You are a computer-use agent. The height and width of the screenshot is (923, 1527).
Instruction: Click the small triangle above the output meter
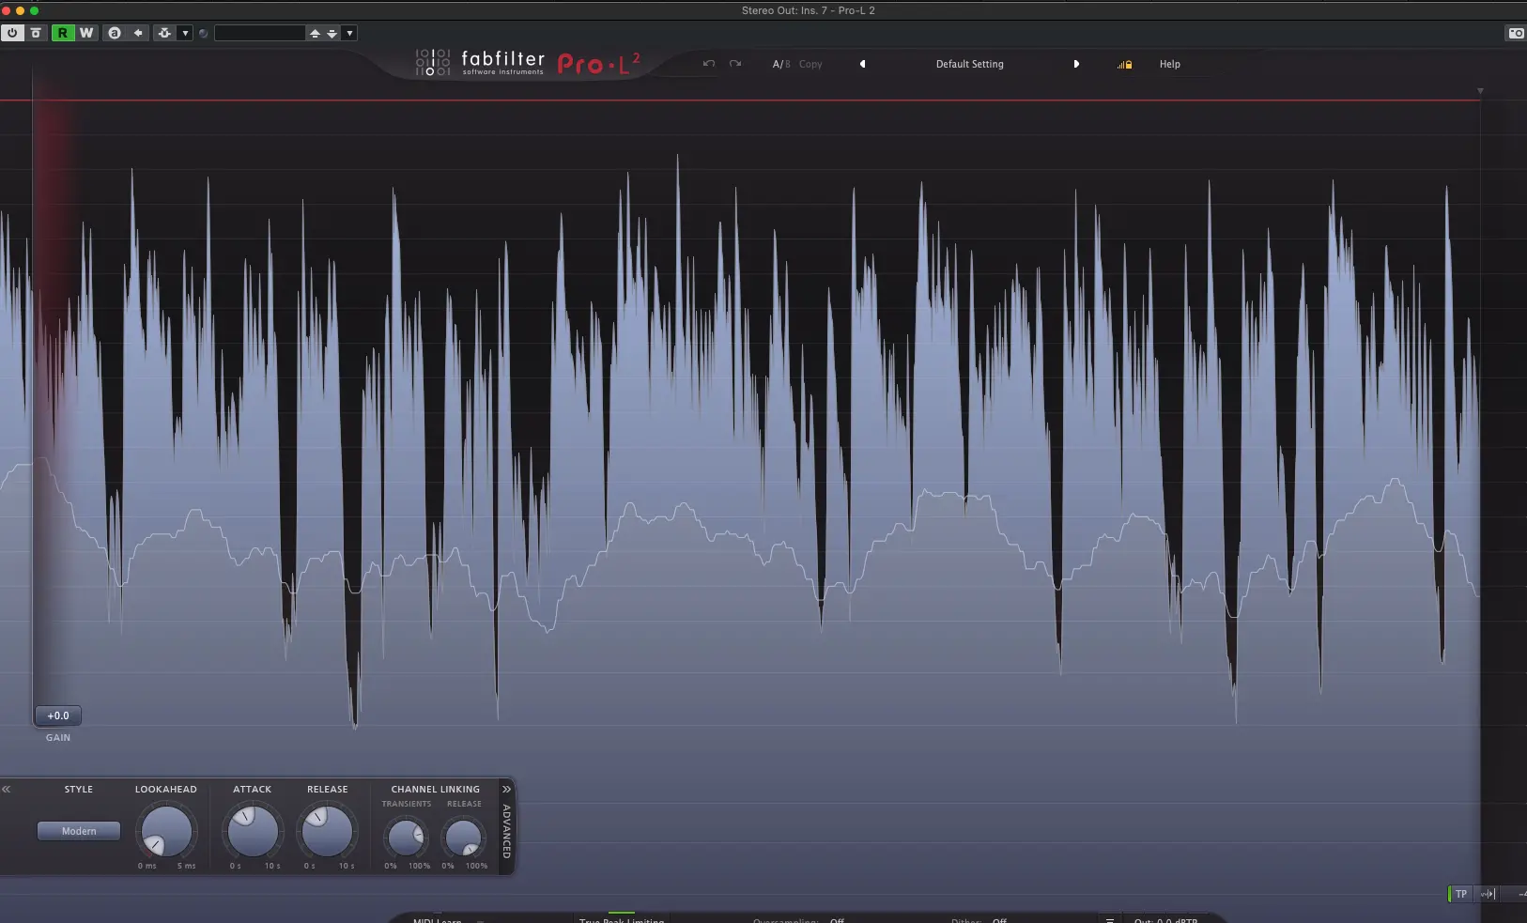[x=1480, y=91]
